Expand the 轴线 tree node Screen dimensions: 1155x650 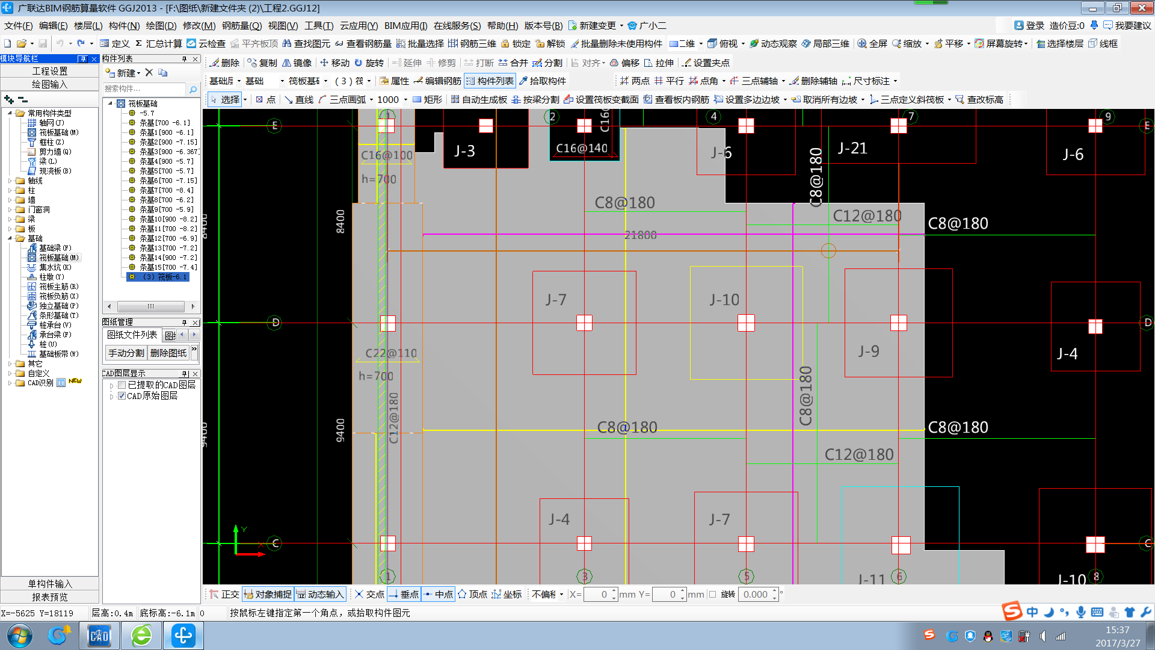pos(10,181)
